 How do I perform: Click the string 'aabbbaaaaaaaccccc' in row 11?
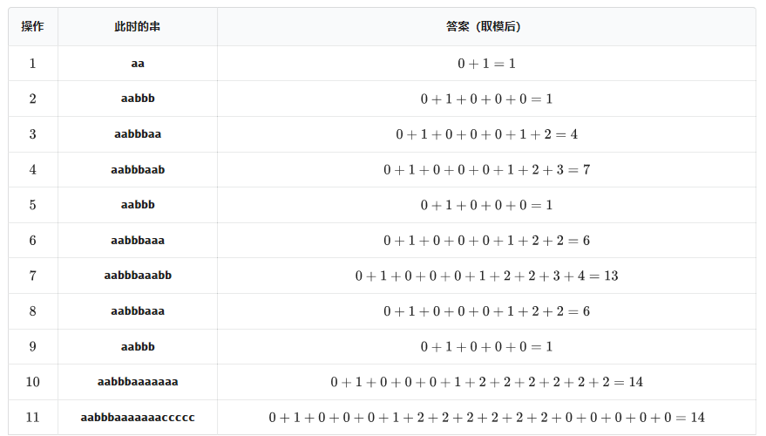pyautogui.click(x=138, y=418)
